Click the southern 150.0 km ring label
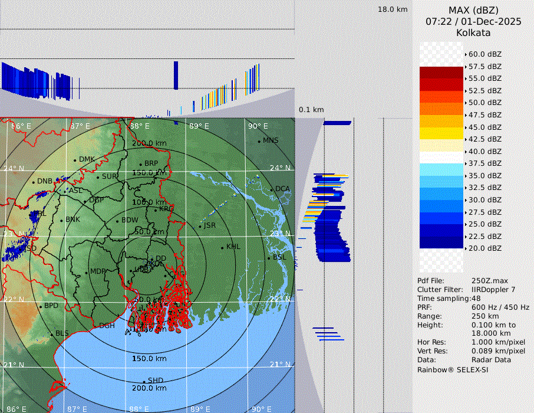The image size is (534, 413). (149, 359)
